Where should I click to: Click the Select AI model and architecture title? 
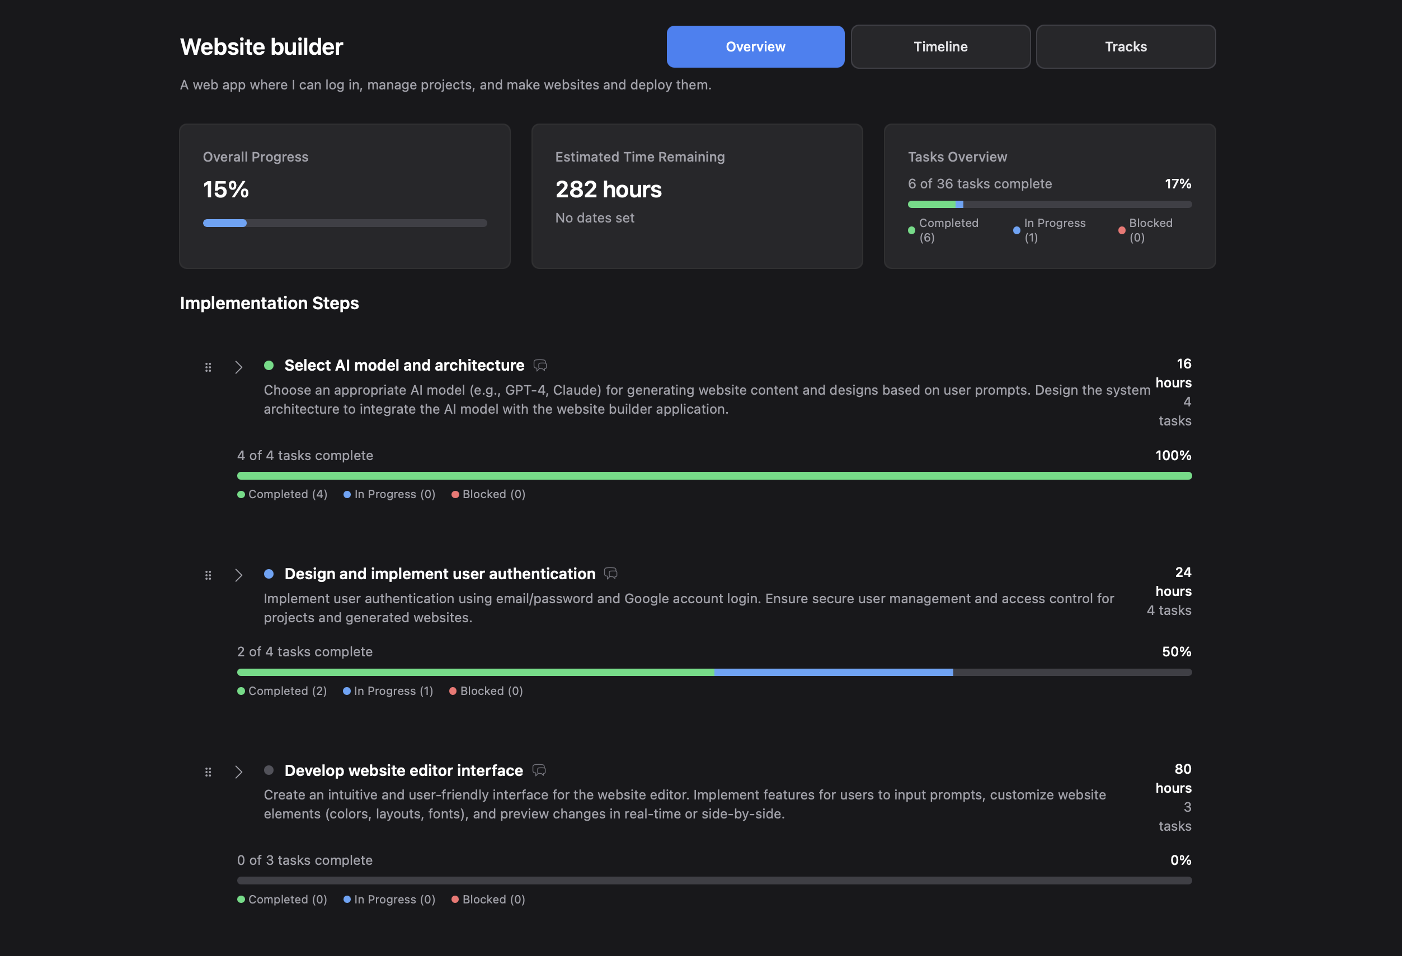(404, 365)
